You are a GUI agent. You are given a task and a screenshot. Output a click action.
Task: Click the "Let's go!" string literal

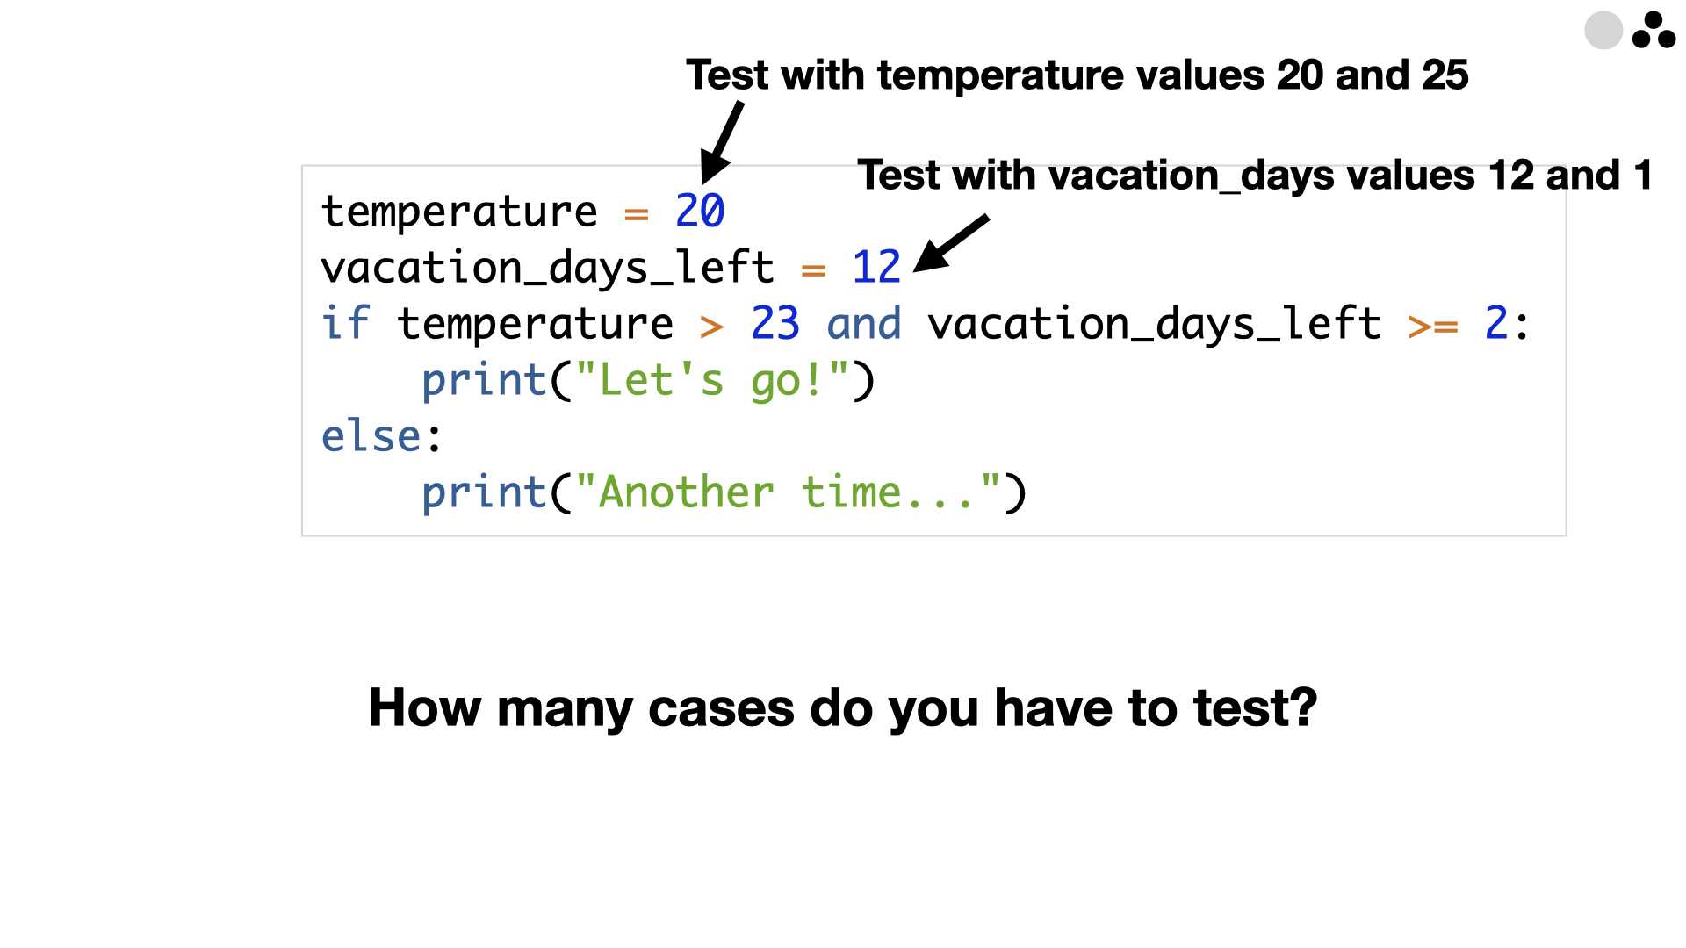click(x=712, y=380)
